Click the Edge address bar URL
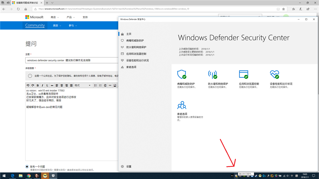Screen dimensions: 319x179 pyautogui.click(x=114, y=9)
